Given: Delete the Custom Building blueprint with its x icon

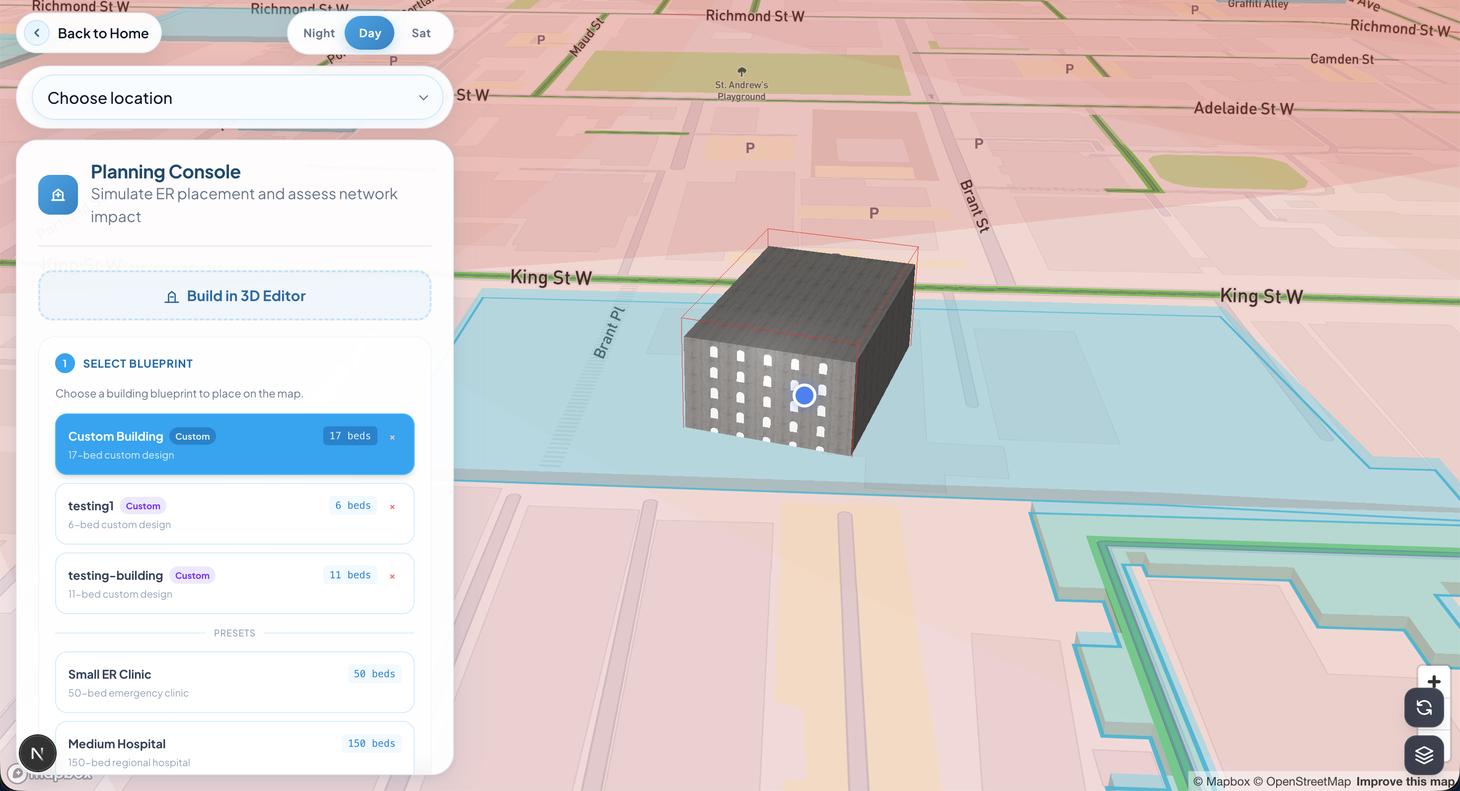Looking at the screenshot, I should click(392, 437).
